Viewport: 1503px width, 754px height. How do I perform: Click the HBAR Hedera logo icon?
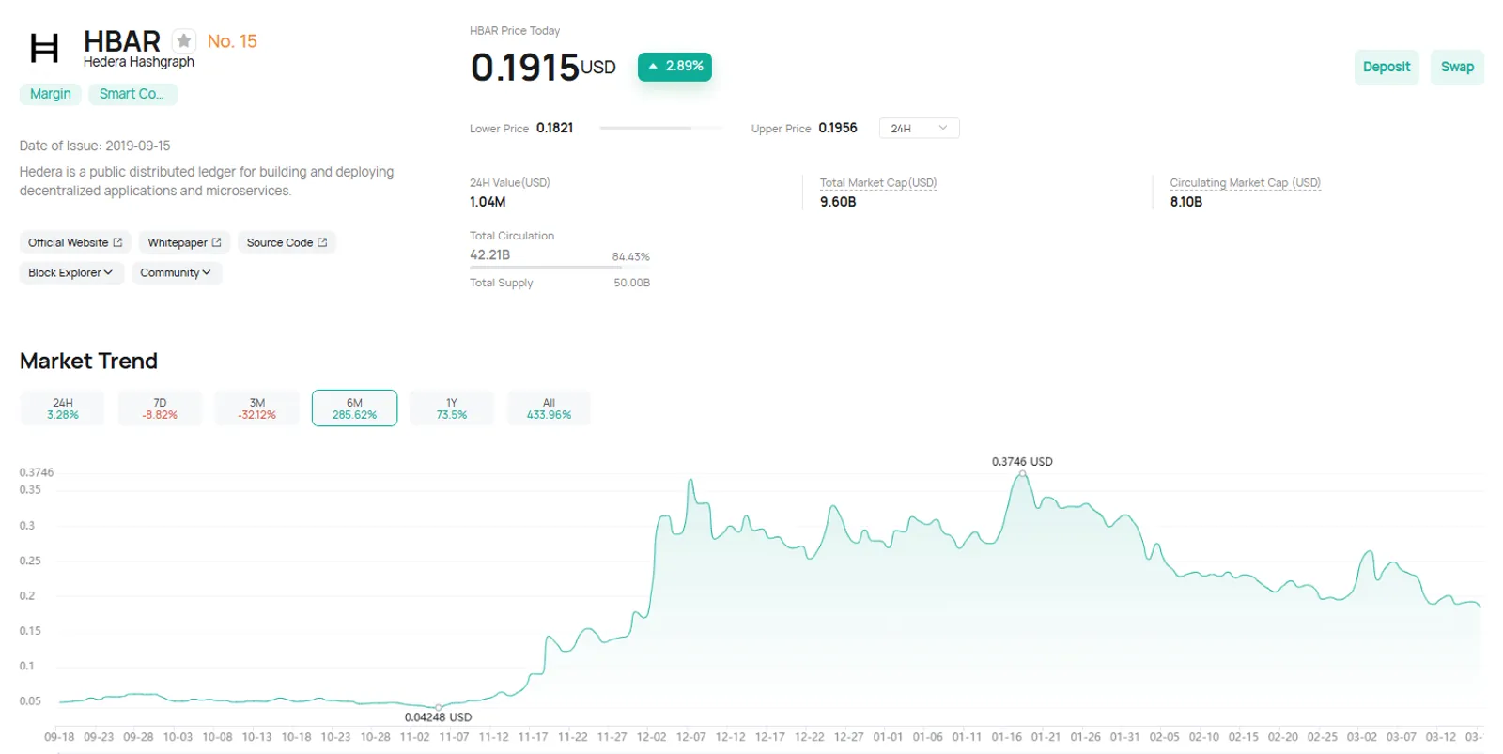(44, 48)
